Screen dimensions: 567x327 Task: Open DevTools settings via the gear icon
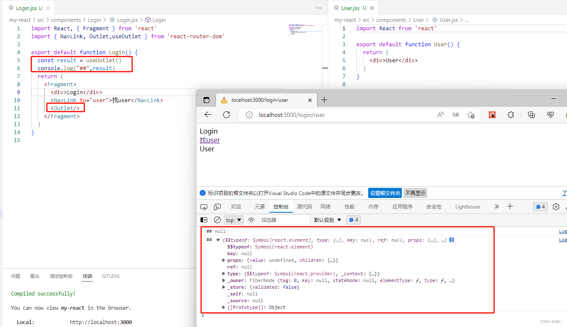click(556, 206)
